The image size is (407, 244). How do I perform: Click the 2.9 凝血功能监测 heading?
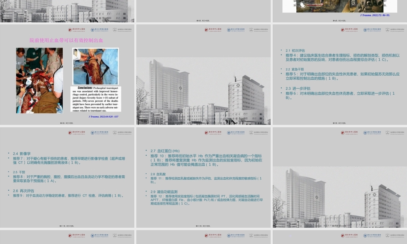pos(162,192)
